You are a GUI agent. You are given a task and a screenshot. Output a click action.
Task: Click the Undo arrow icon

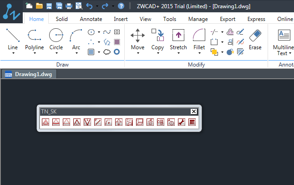89,6
